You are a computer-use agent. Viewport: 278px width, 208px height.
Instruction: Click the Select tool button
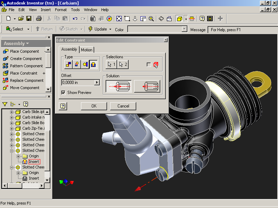tap(15, 29)
